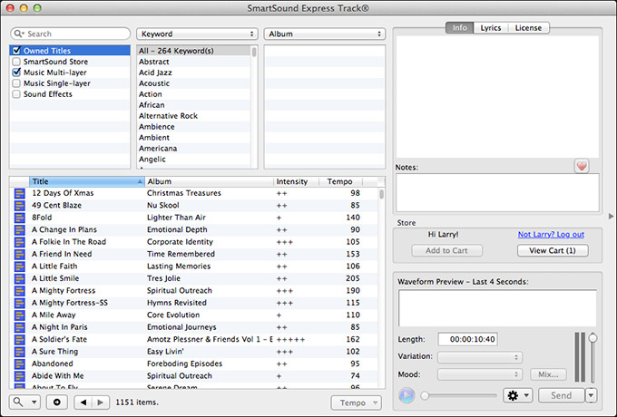This screenshot has height=417, width=617.
Task: Click the track icon for A Friend In Need
Action: tap(19, 255)
